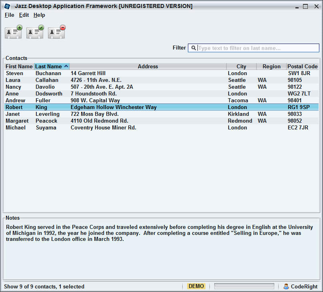
Task: Click postal code EC2 7JR
Action: [298, 127]
